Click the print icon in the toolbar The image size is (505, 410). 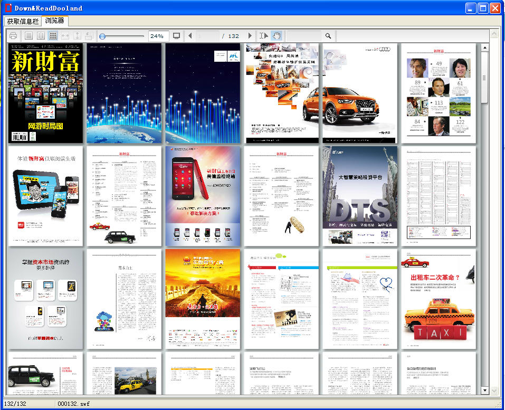[13, 36]
